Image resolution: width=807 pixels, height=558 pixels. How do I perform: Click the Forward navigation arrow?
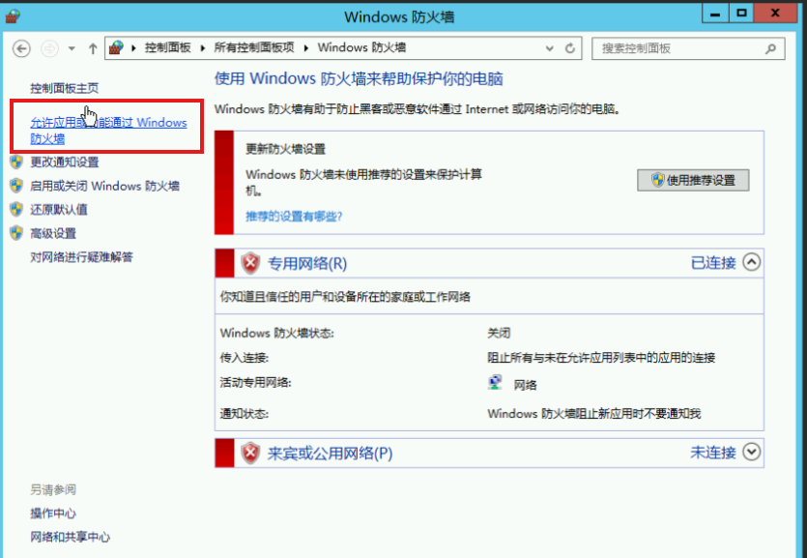pos(51,48)
